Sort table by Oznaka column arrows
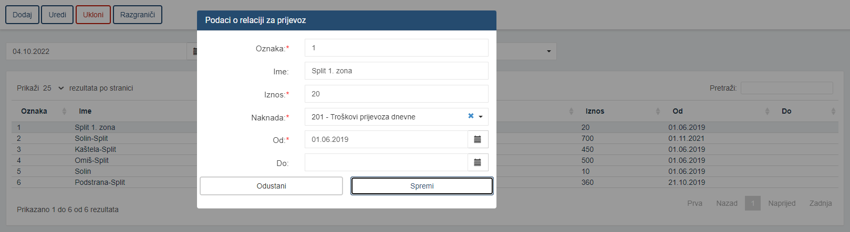Viewport: 850px width, 232px height. 64,111
